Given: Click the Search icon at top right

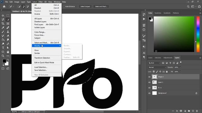Looking at the screenshot, I should coord(188,6).
